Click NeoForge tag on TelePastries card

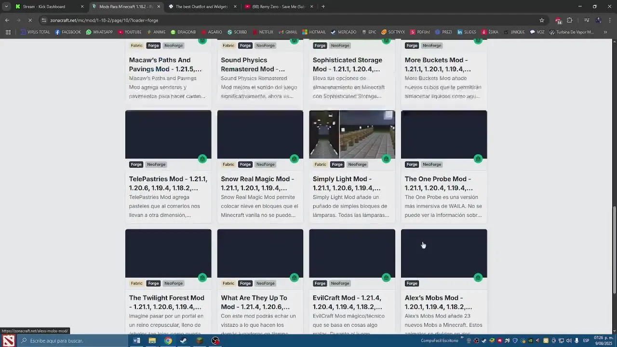[156, 164]
